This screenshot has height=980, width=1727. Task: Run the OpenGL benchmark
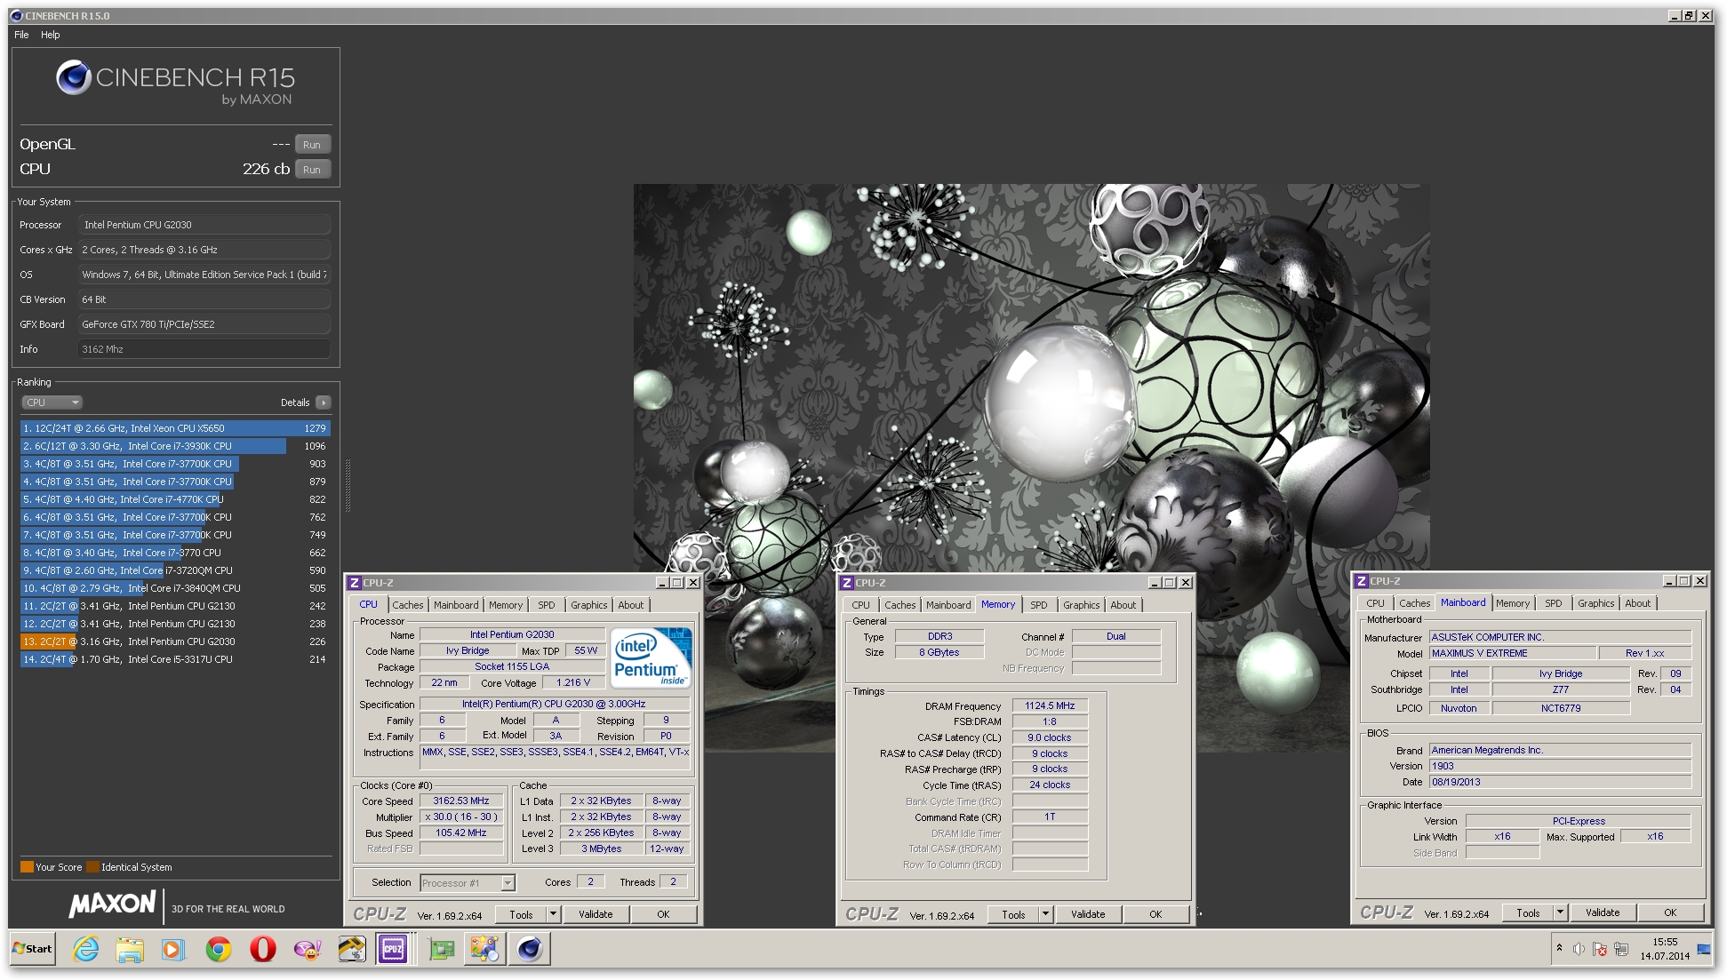coord(312,145)
